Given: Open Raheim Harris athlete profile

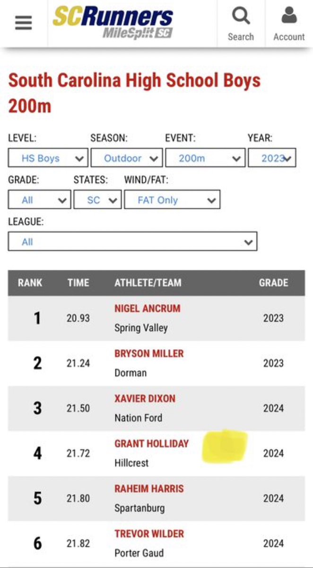Looking at the screenshot, I should coord(149,488).
